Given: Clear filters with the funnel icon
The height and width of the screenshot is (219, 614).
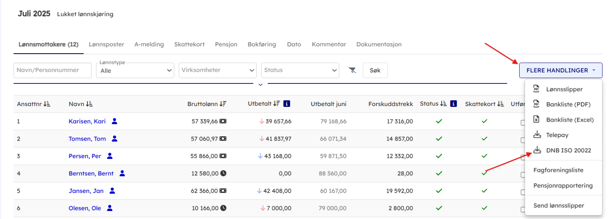Looking at the screenshot, I should [352, 70].
